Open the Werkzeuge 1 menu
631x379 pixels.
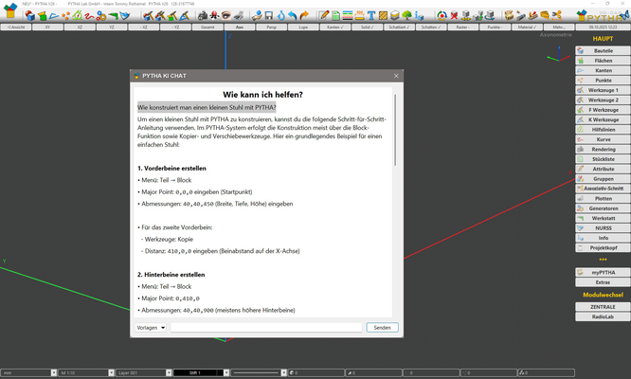(x=603, y=90)
